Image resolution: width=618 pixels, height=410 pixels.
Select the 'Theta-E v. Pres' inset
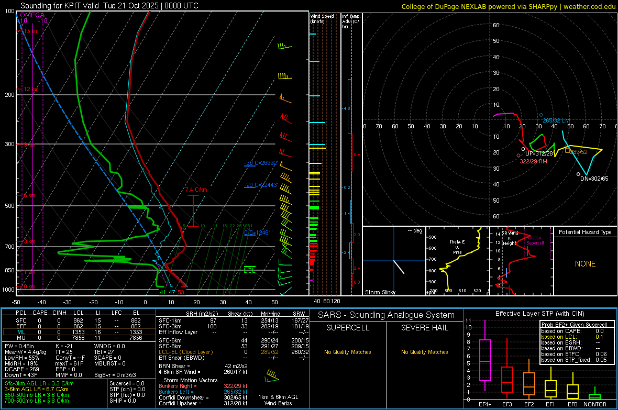coord(457,261)
